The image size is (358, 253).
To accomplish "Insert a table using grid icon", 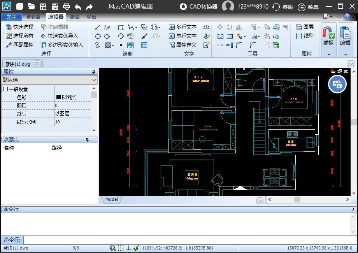I will 144,45.
